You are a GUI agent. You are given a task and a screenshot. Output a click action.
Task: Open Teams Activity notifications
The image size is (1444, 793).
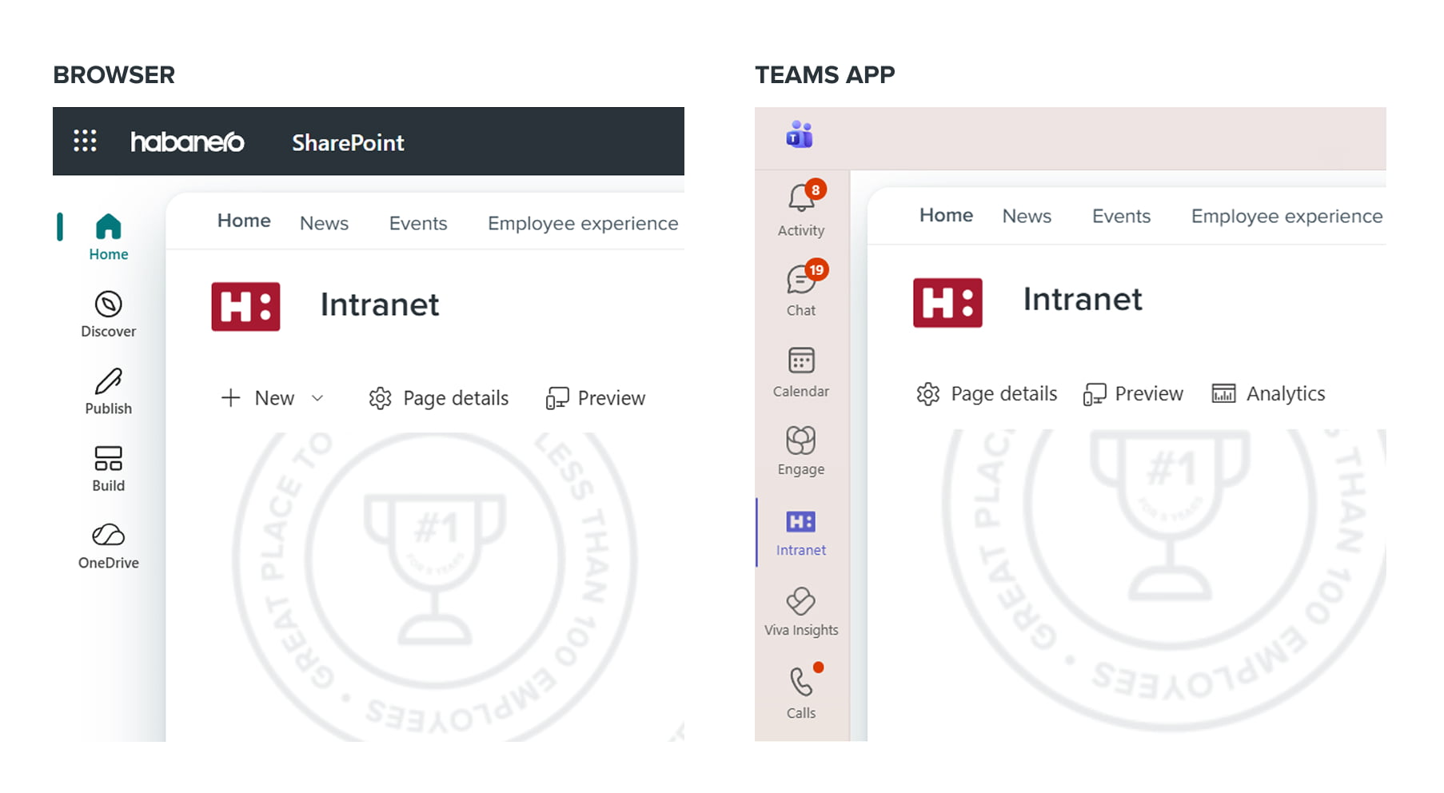801,209
